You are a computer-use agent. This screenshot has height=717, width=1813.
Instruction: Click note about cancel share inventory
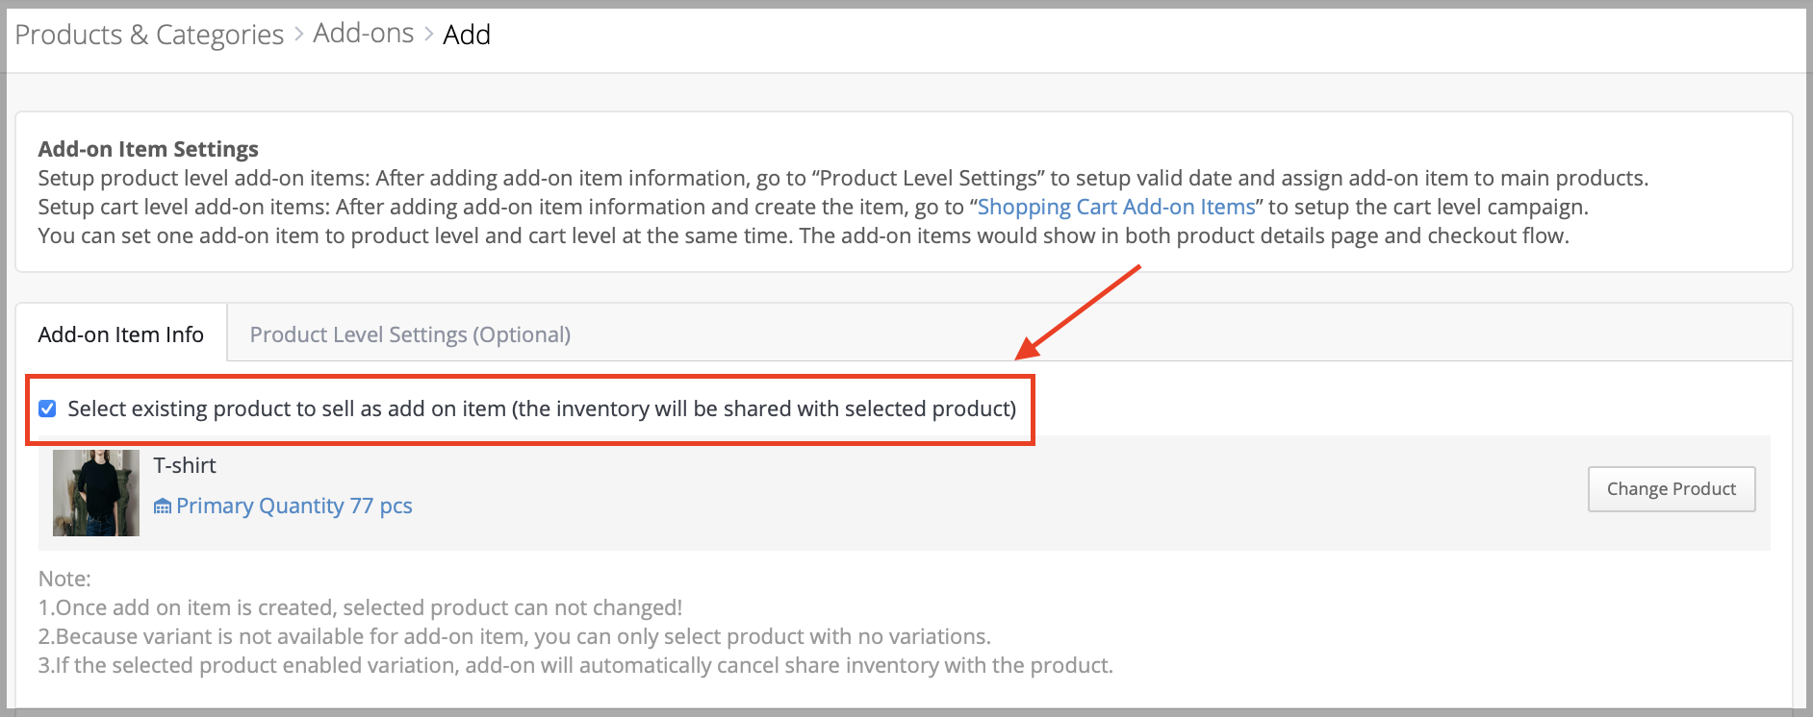[x=575, y=665]
